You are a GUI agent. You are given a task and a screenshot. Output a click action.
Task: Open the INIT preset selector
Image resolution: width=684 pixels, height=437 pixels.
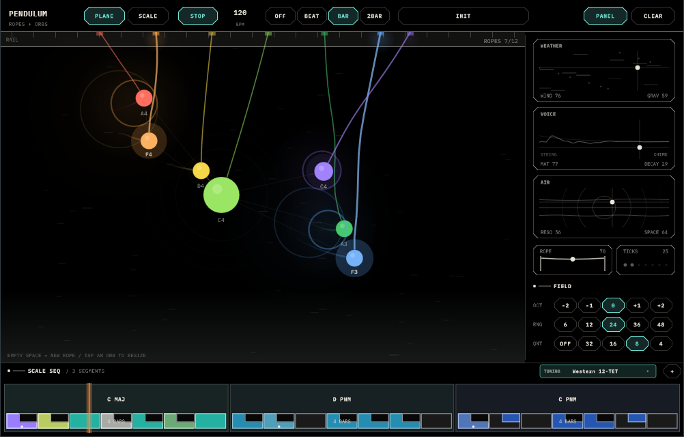464,16
